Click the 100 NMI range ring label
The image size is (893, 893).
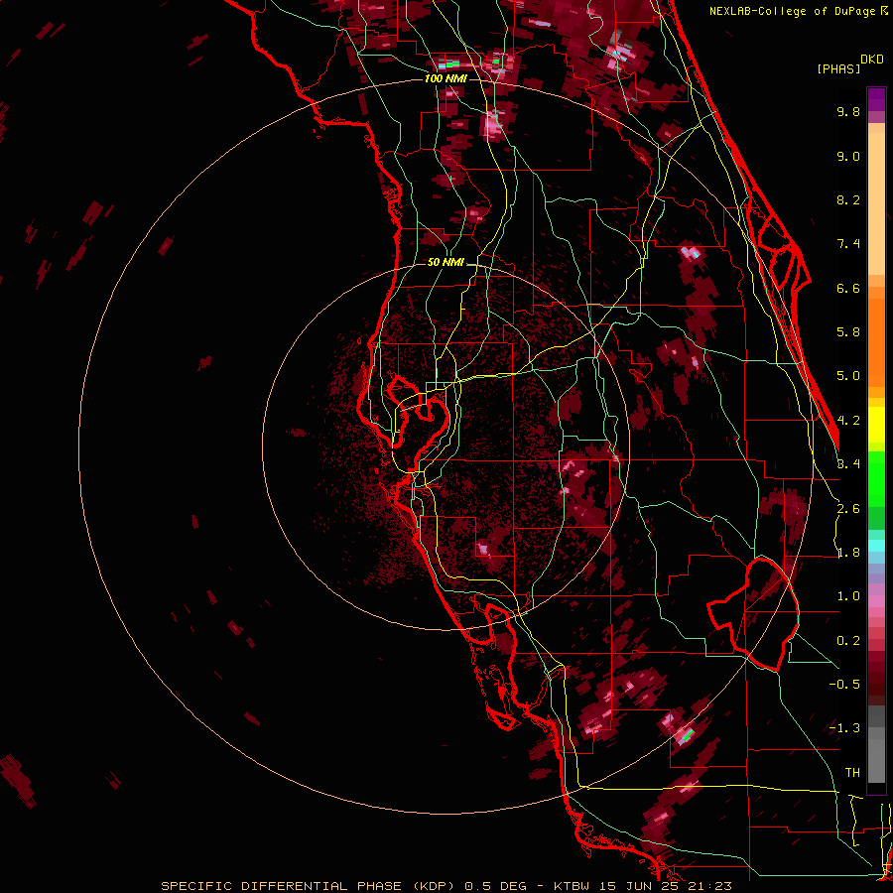point(446,78)
